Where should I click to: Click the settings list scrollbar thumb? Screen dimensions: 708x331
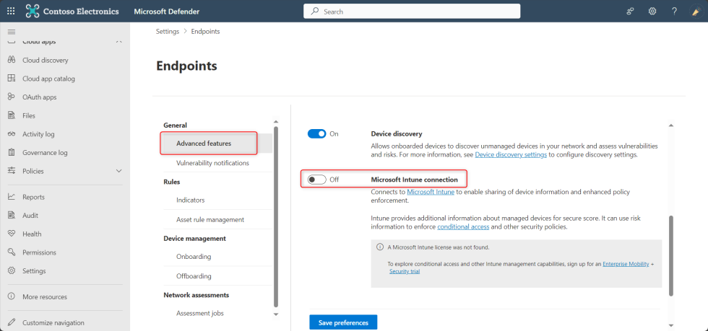pyautogui.click(x=276, y=216)
